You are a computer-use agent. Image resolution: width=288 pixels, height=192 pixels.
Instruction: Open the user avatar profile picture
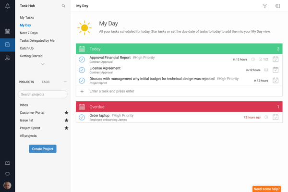tap(7, 185)
